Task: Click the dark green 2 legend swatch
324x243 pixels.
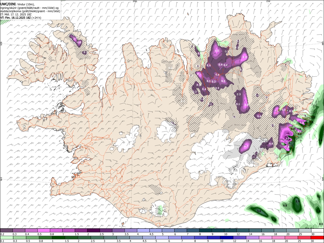Action: click(x=84, y=237)
